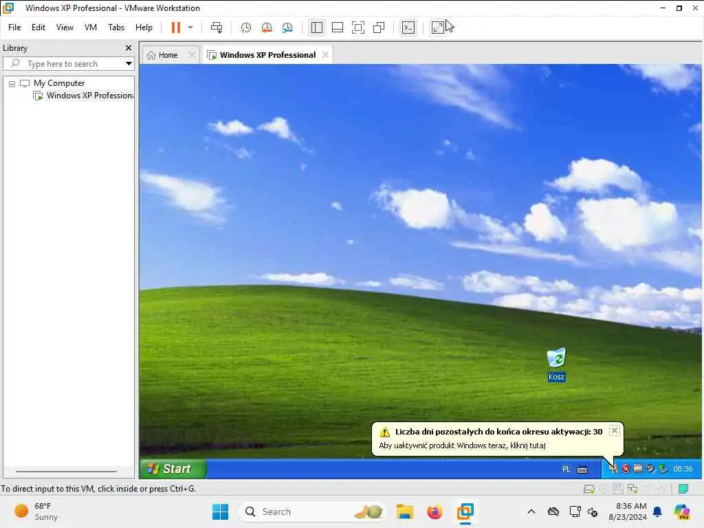Click the XP clock showing 08:36

click(x=683, y=469)
